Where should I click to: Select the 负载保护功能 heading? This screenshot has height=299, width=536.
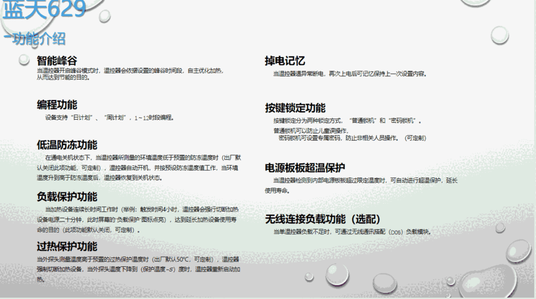pyautogui.click(x=67, y=197)
